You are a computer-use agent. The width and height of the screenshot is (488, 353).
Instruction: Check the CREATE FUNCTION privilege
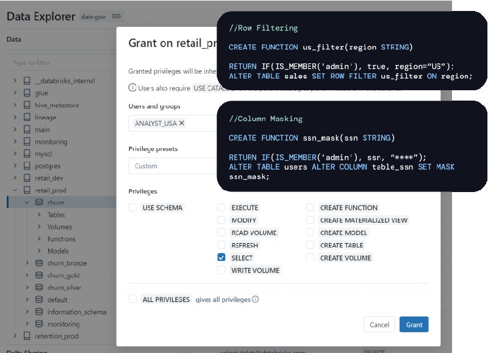[x=310, y=207]
